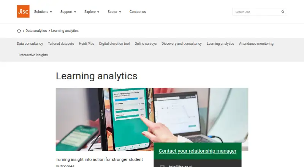The image size is (304, 167).
Task: Open the Tailored datasets tab
Action: 61,44
